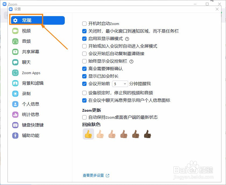Maximize the main Zoom window
Screen dimensions: 226x185
coord(207,4)
